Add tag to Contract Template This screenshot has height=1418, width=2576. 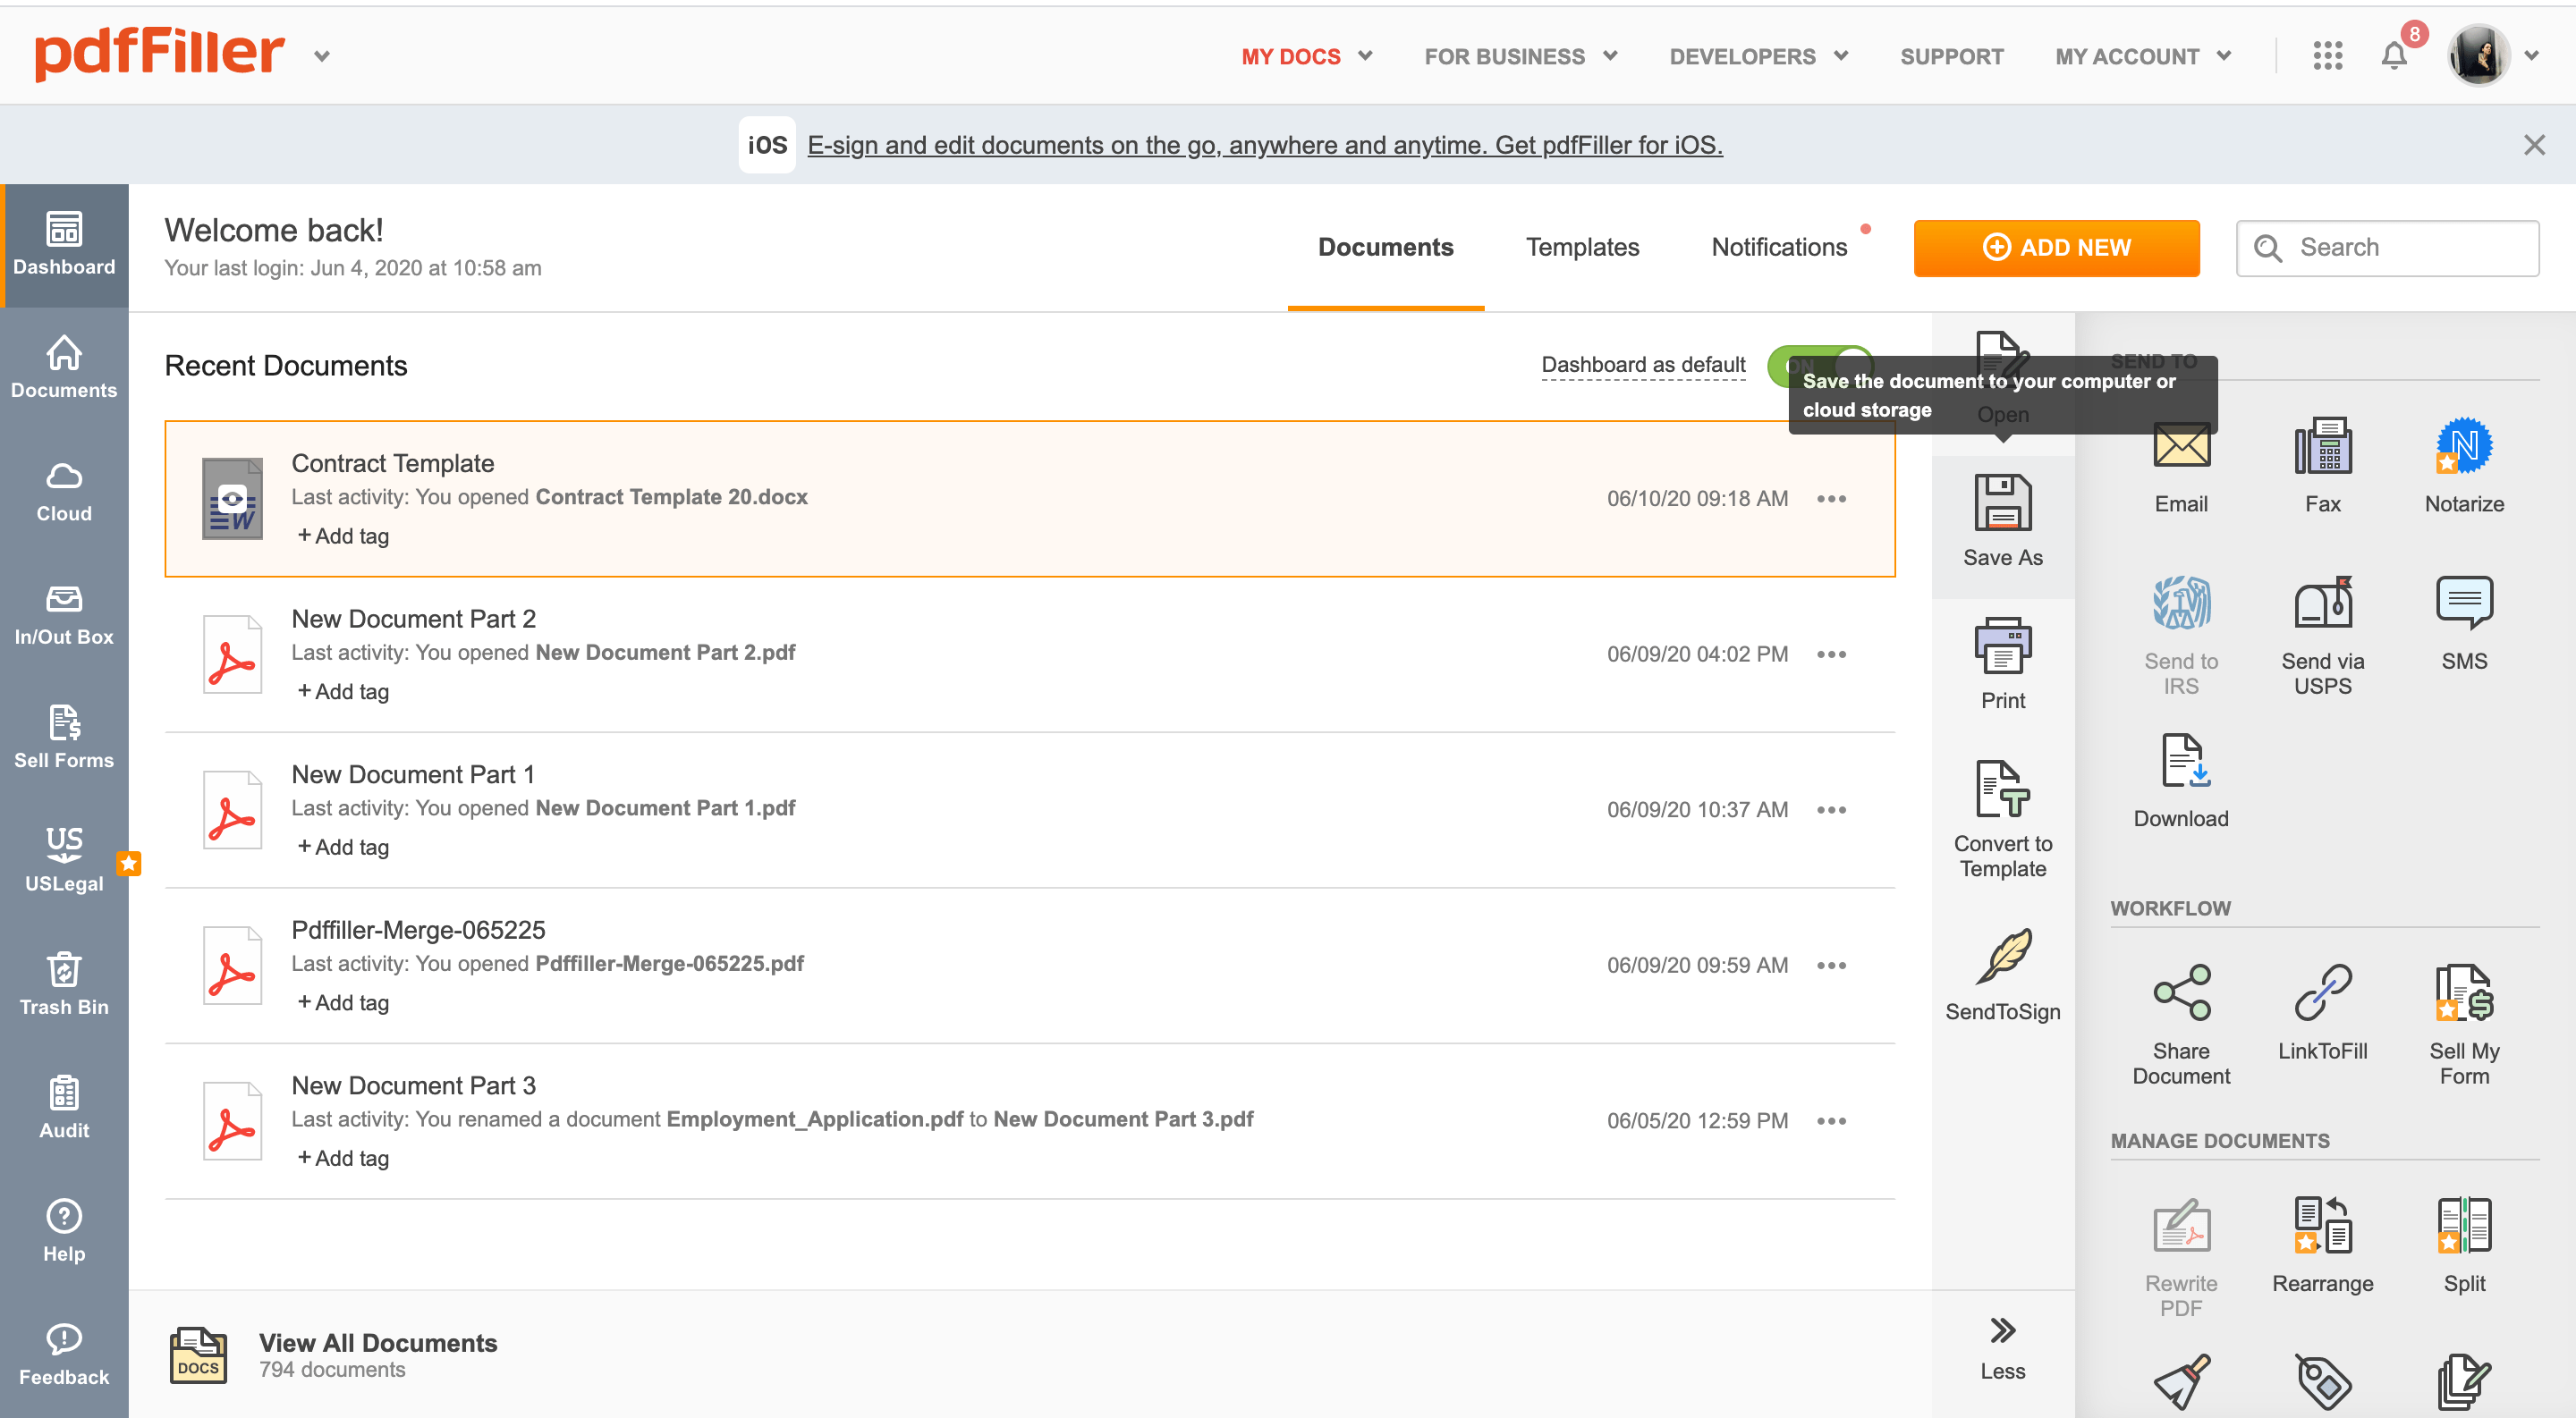343,536
